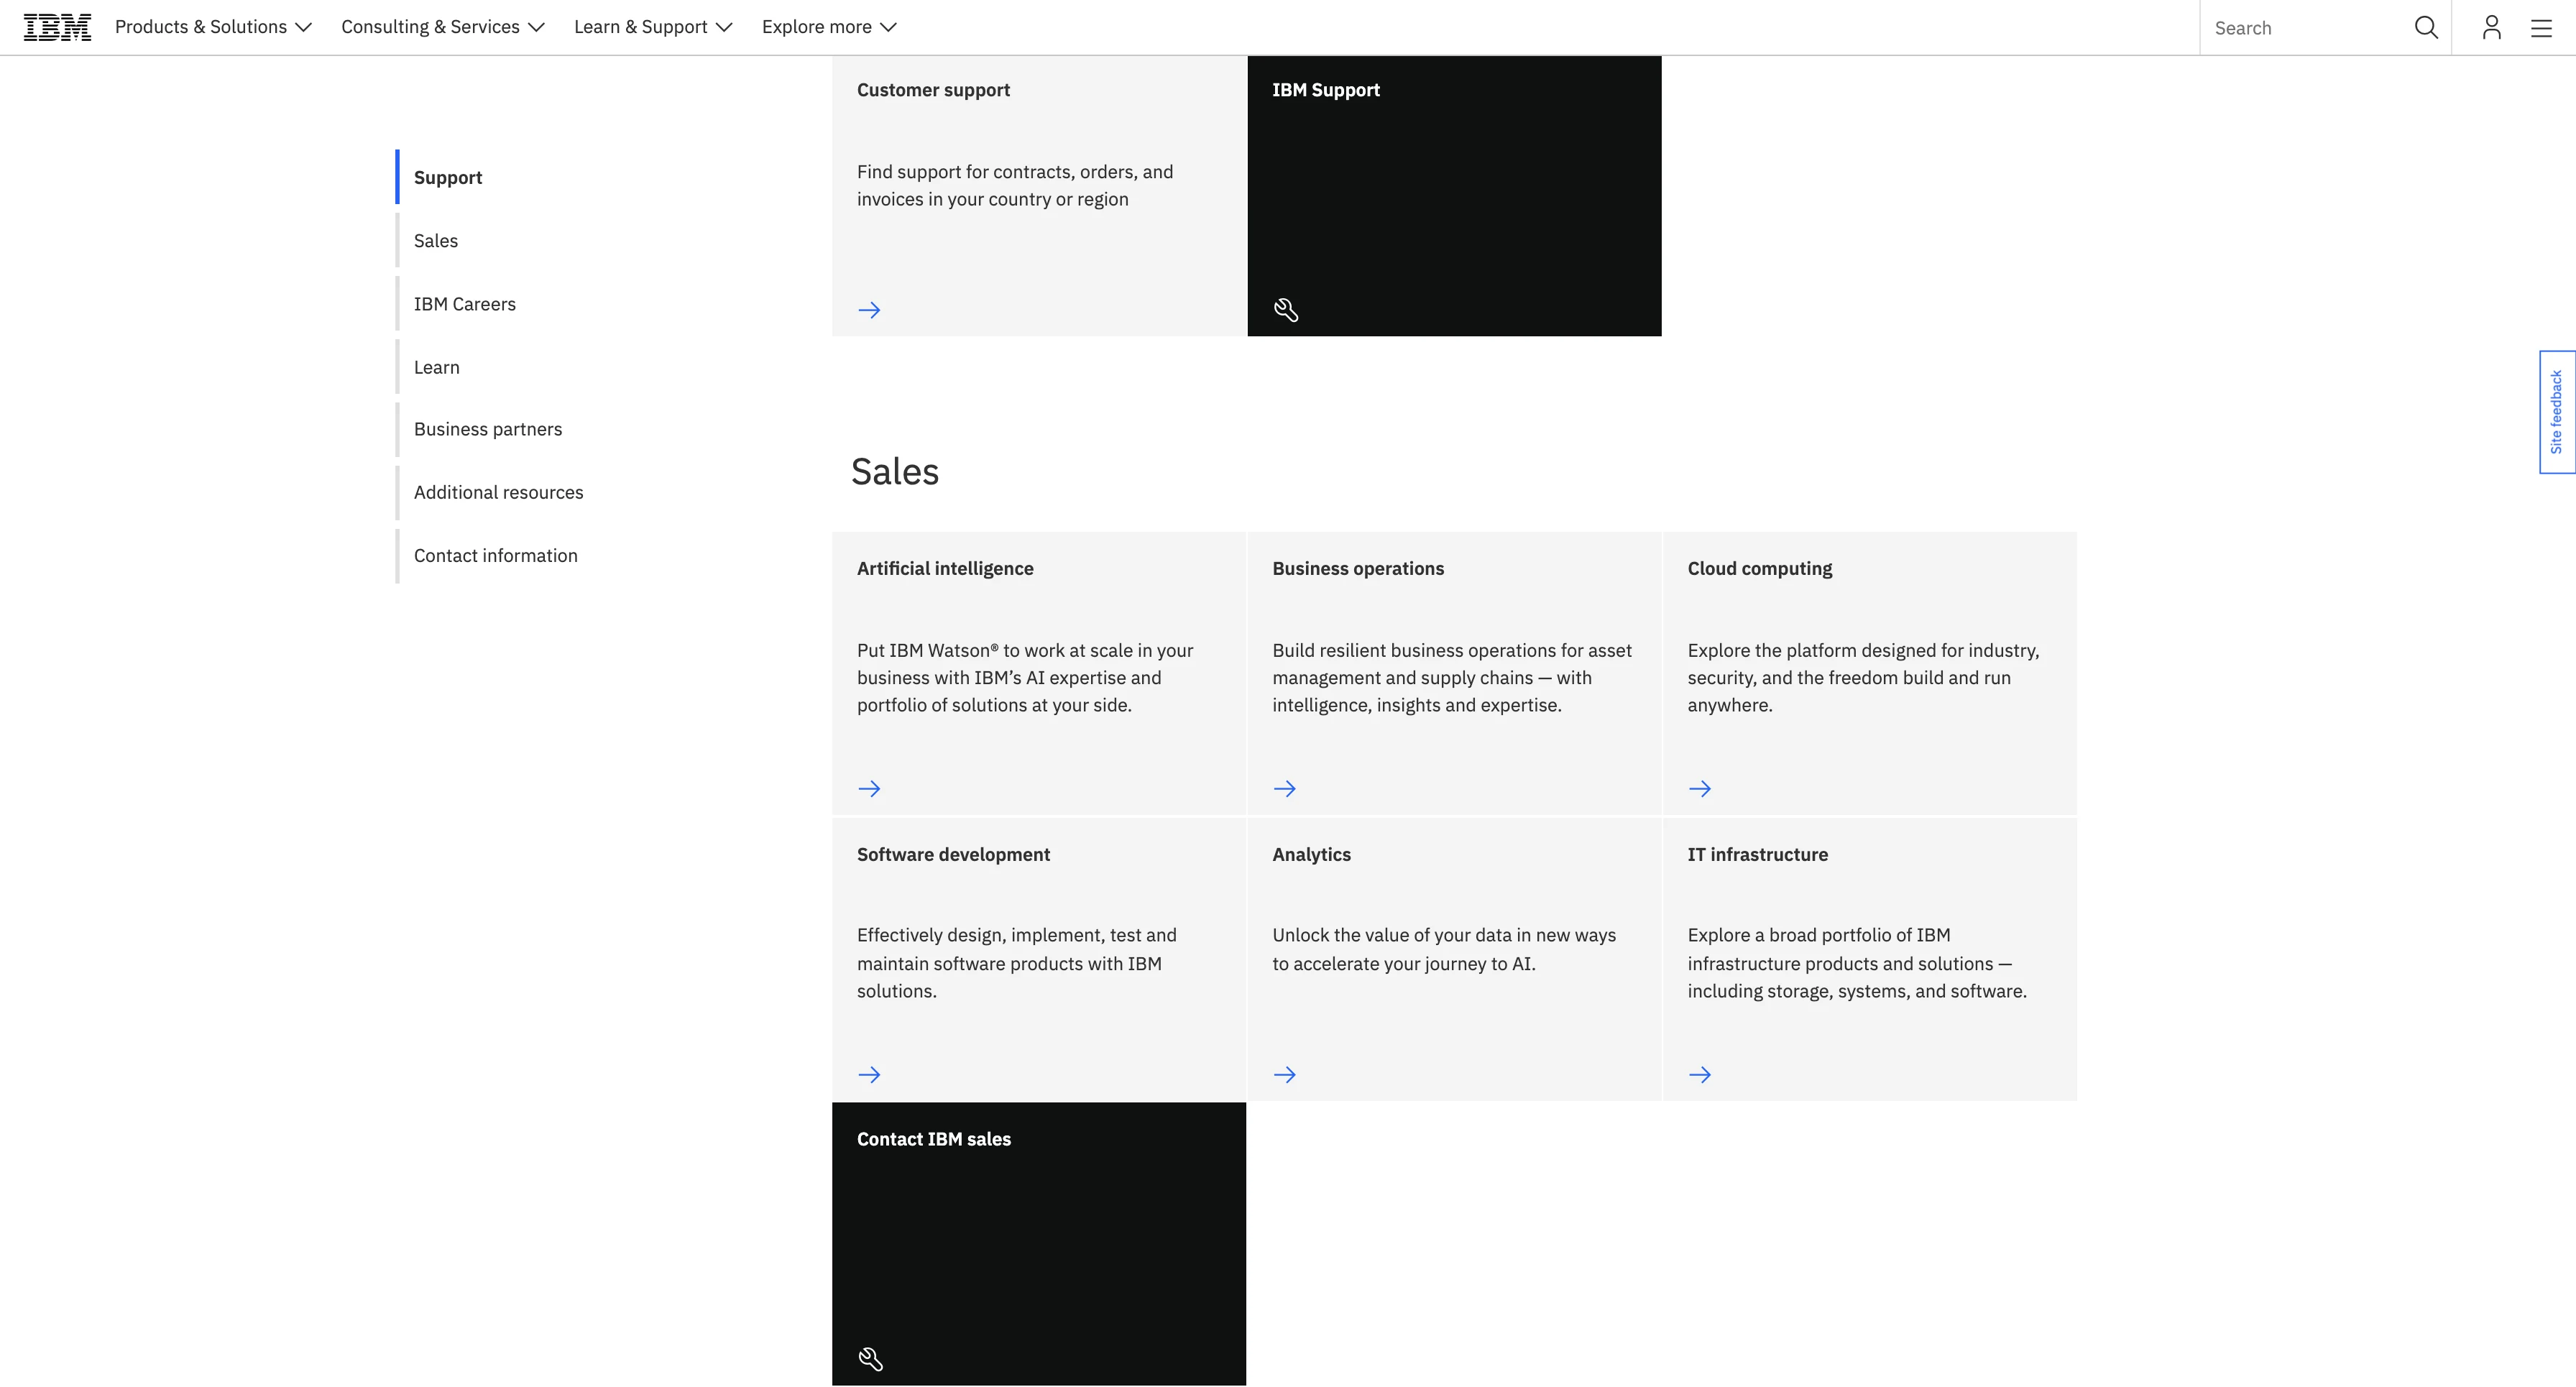Image resolution: width=2576 pixels, height=1387 pixels.
Task: Select Contact information in the side navigation
Action: point(496,555)
